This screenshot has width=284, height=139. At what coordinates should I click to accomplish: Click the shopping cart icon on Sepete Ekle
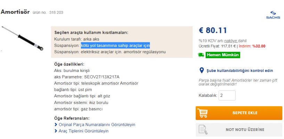[202, 113]
